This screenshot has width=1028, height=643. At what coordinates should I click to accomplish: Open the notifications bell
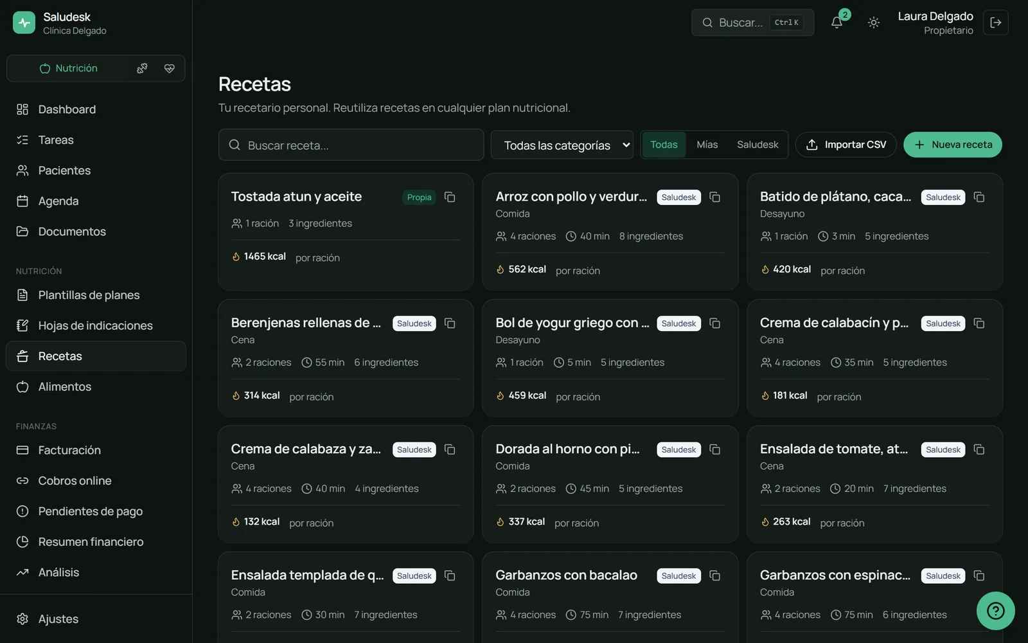click(x=837, y=23)
